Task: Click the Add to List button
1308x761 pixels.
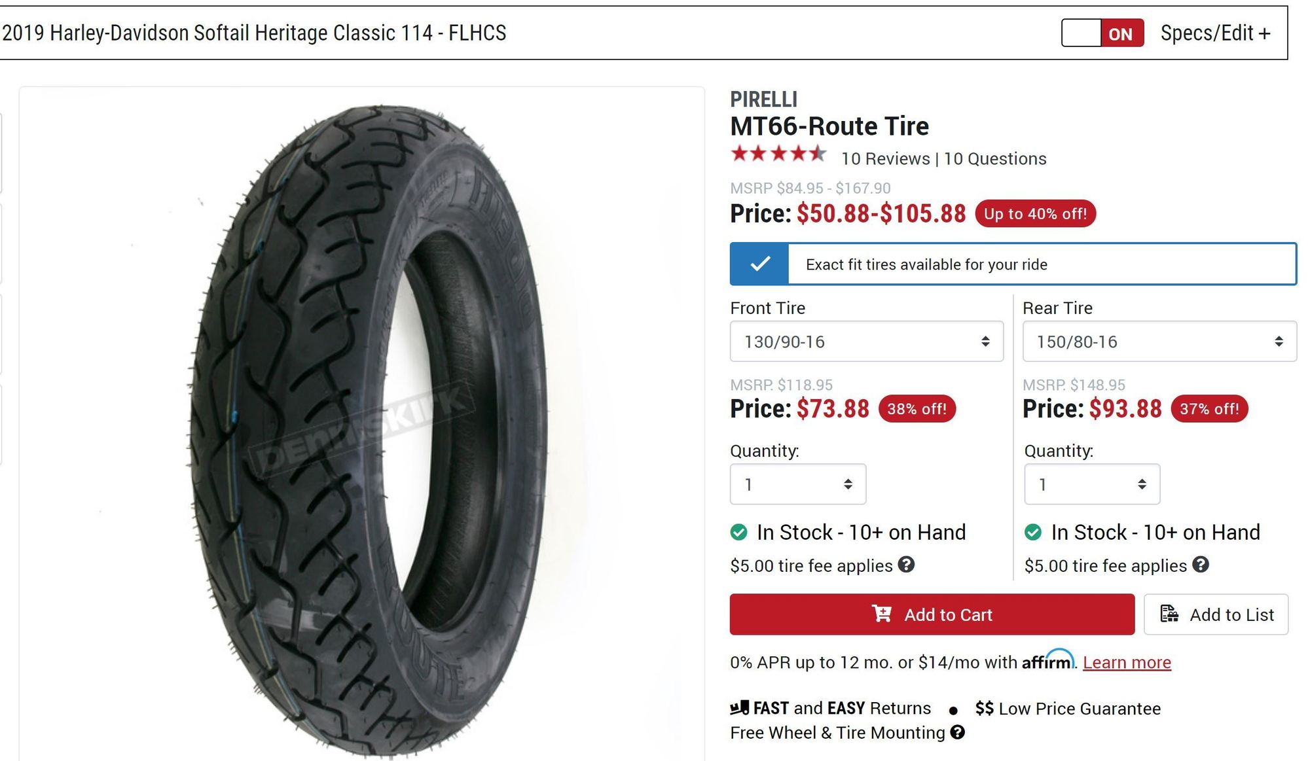Action: [x=1216, y=614]
